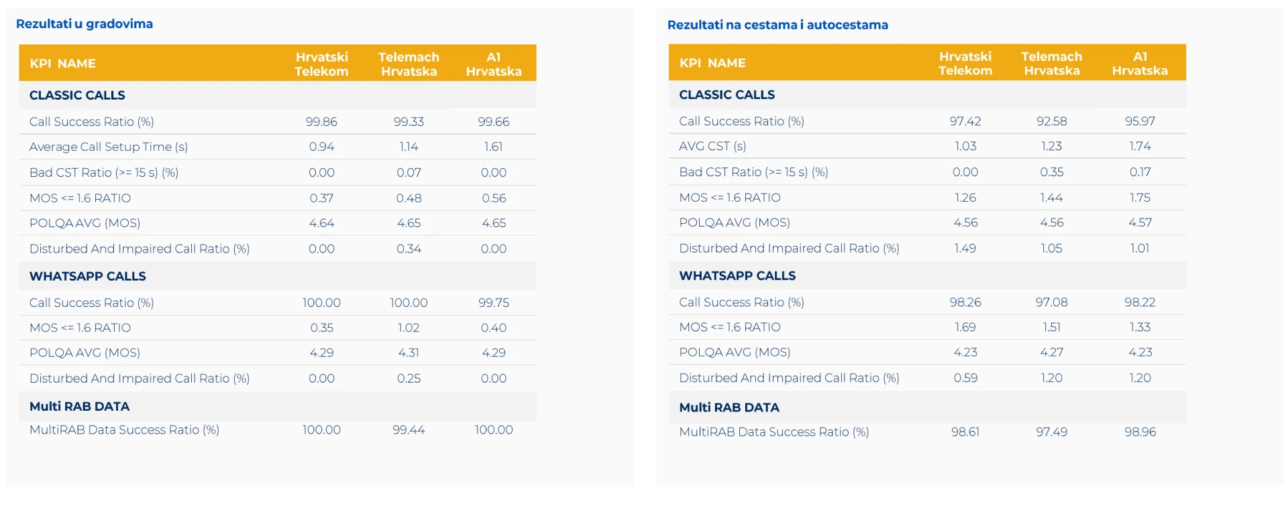The image size is (1288, 516).
Task: Click the 1.23 AVG CST value
Action: click(x=1052, y=146)
